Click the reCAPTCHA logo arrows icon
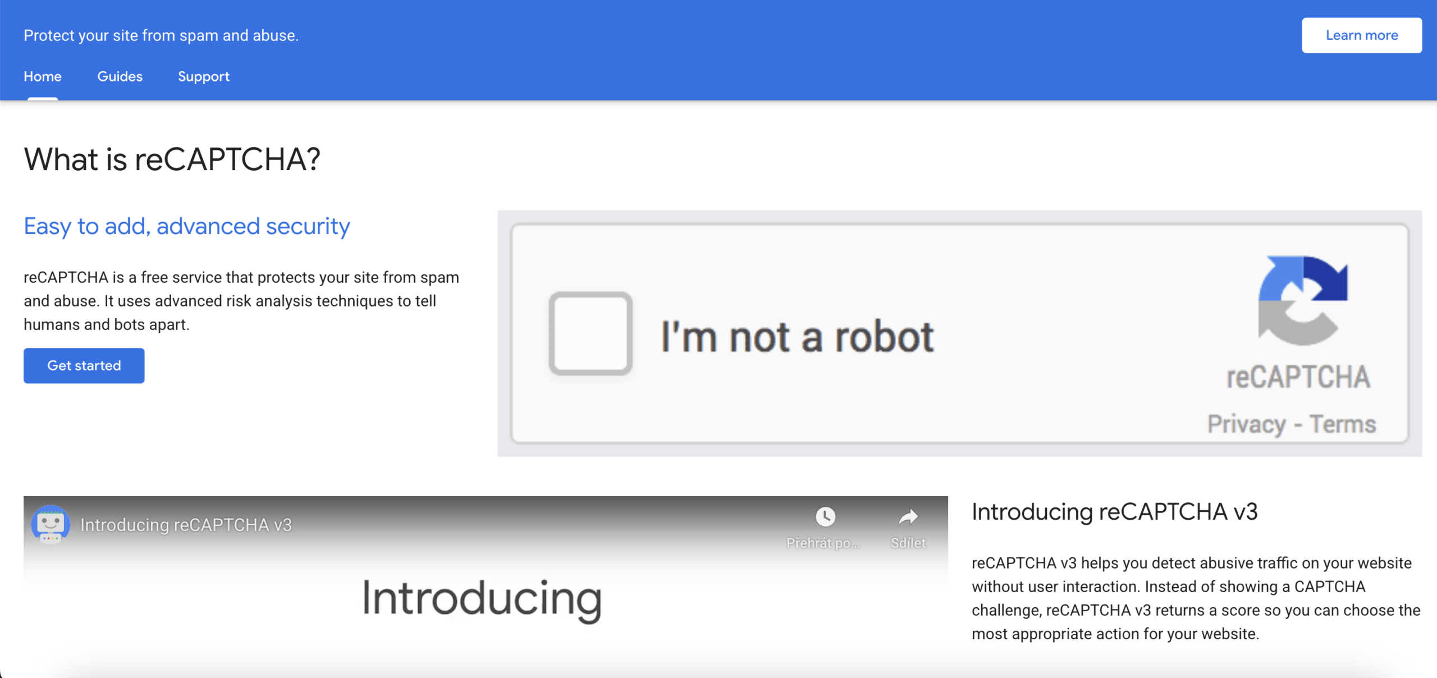This screenshot has height=678, width=1437. (1302, 300)
